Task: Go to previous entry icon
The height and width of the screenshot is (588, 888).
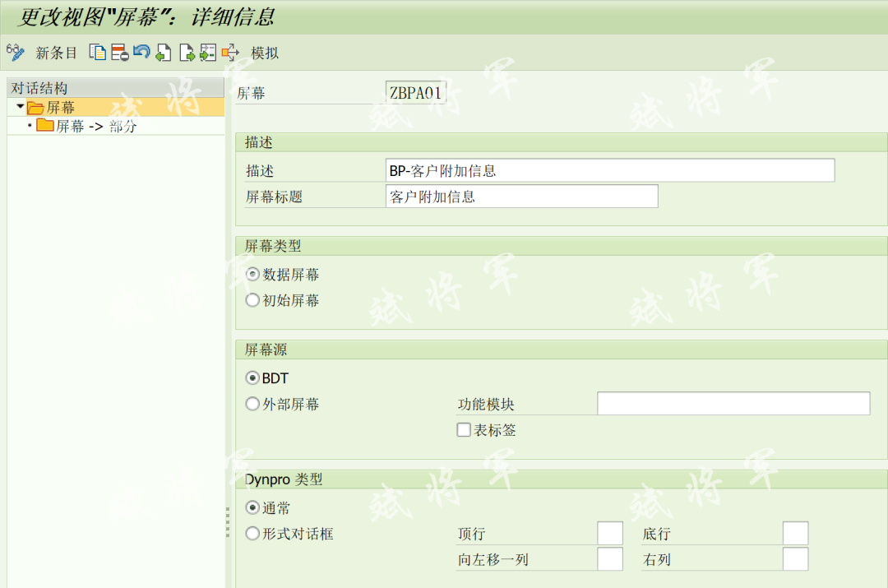Action: tap(164, 53)
